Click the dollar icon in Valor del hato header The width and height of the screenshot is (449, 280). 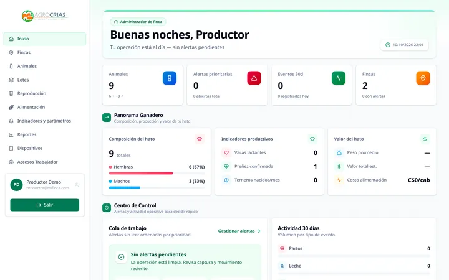[425, 139]
